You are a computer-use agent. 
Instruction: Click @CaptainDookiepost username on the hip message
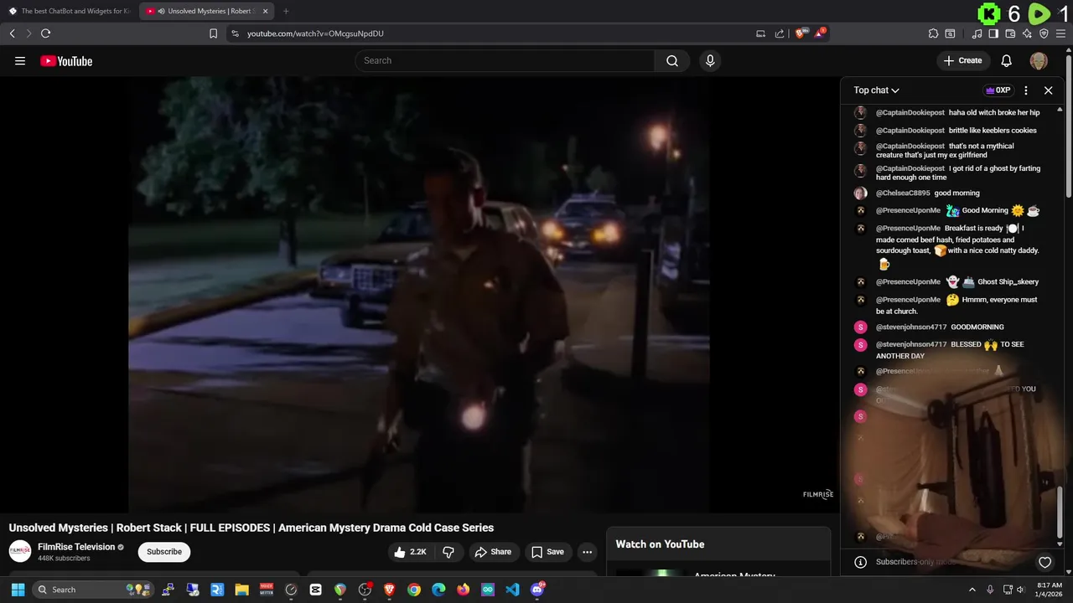click(x=910, y=112)
